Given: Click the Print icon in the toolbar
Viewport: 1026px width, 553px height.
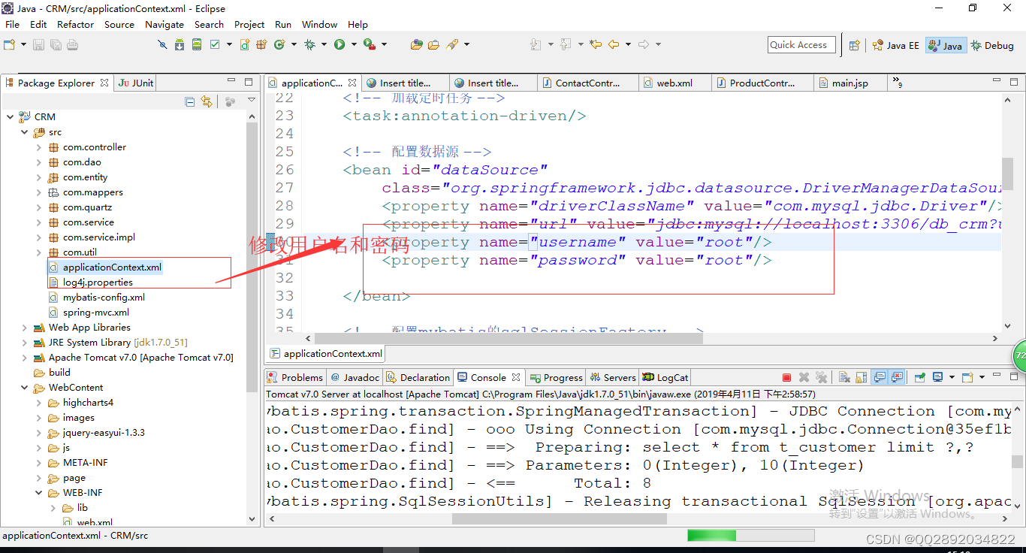Looking at the screenshot, I should [72, 44].
